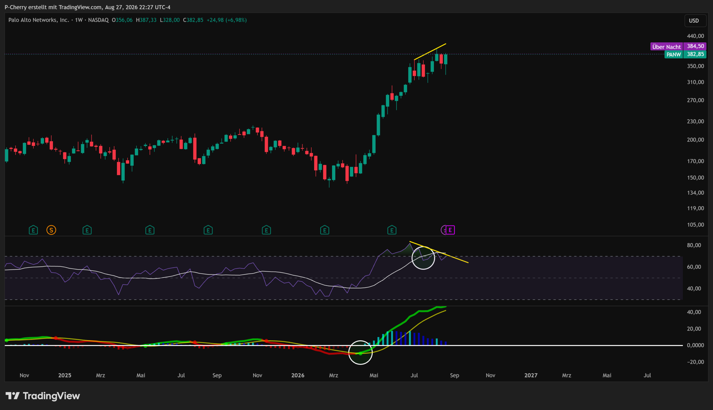Click the 20,00 MACD scale label
The image size is (713, 410).
click(694, 329)
